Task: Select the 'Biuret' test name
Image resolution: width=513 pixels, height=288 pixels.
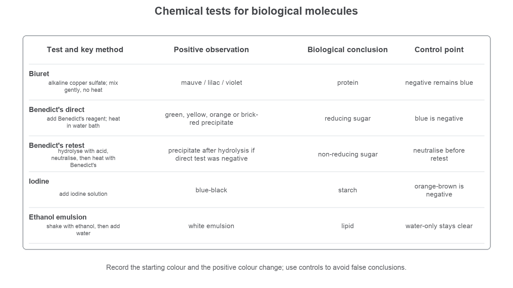Action: tap(39, 74)
